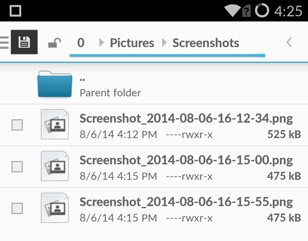Tap the circular battery indicator
Viewport: 308px width, 241px height.
coord(262,10)
